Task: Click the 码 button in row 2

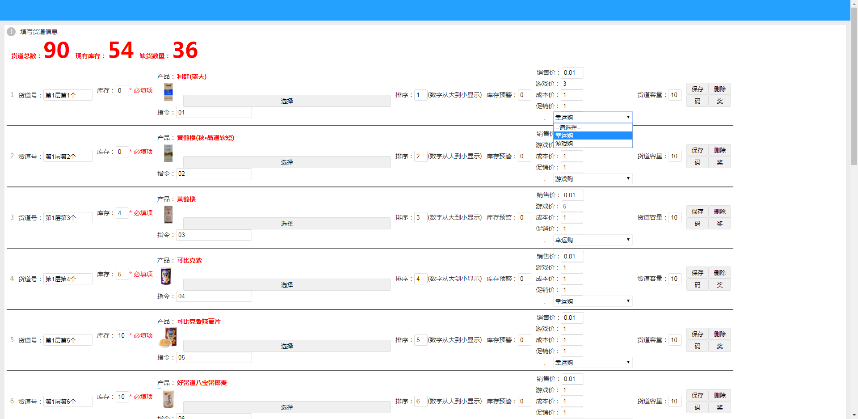Action: (697, 162)
